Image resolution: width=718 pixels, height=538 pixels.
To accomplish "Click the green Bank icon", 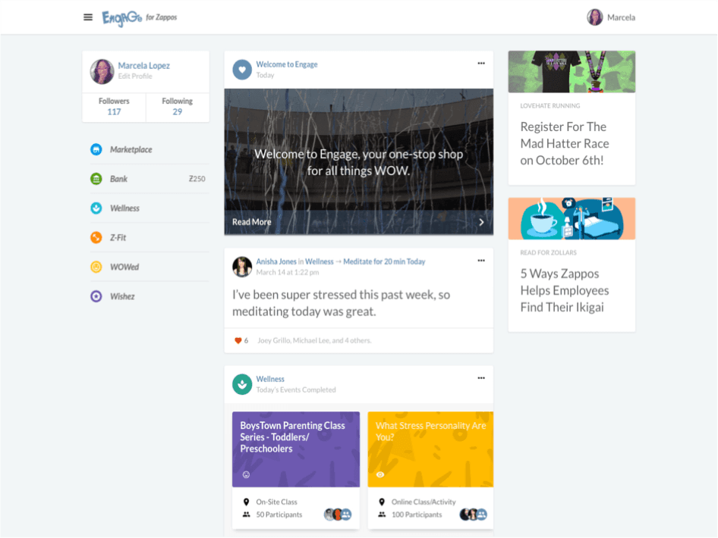I will point(96,179).
